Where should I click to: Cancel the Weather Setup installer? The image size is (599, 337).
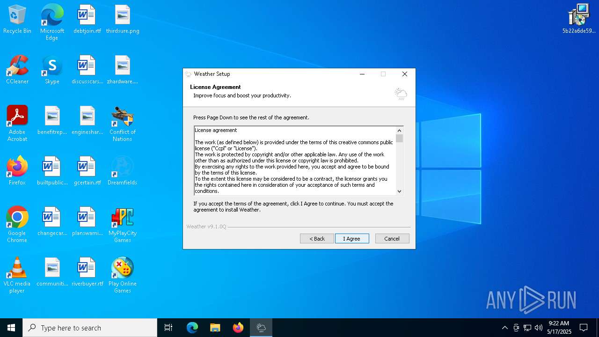pyautogui.click(x=392, y=239)
